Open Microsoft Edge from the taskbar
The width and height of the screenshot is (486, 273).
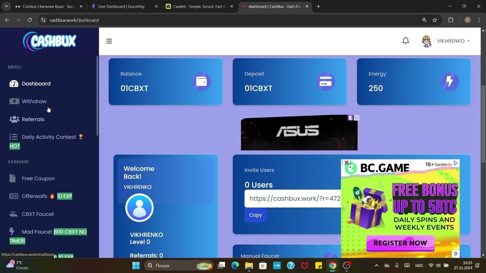pyautogui.click(x=235, y=265)
